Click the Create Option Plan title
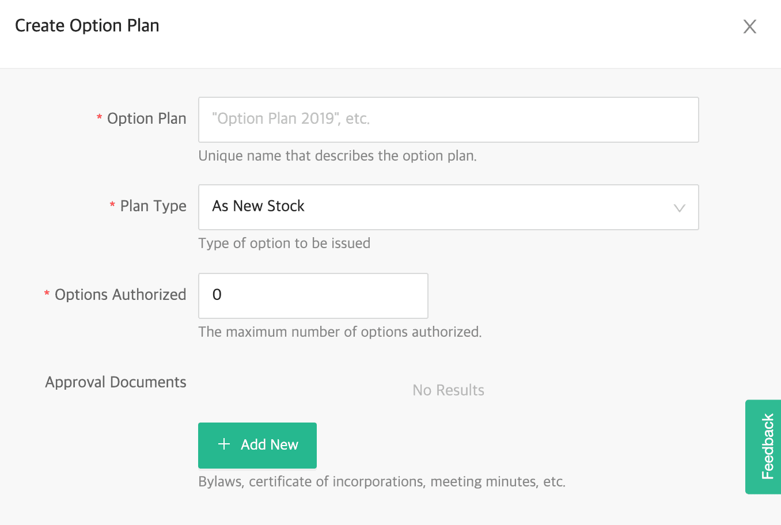781x525 pixels. (x=87, y=26)
